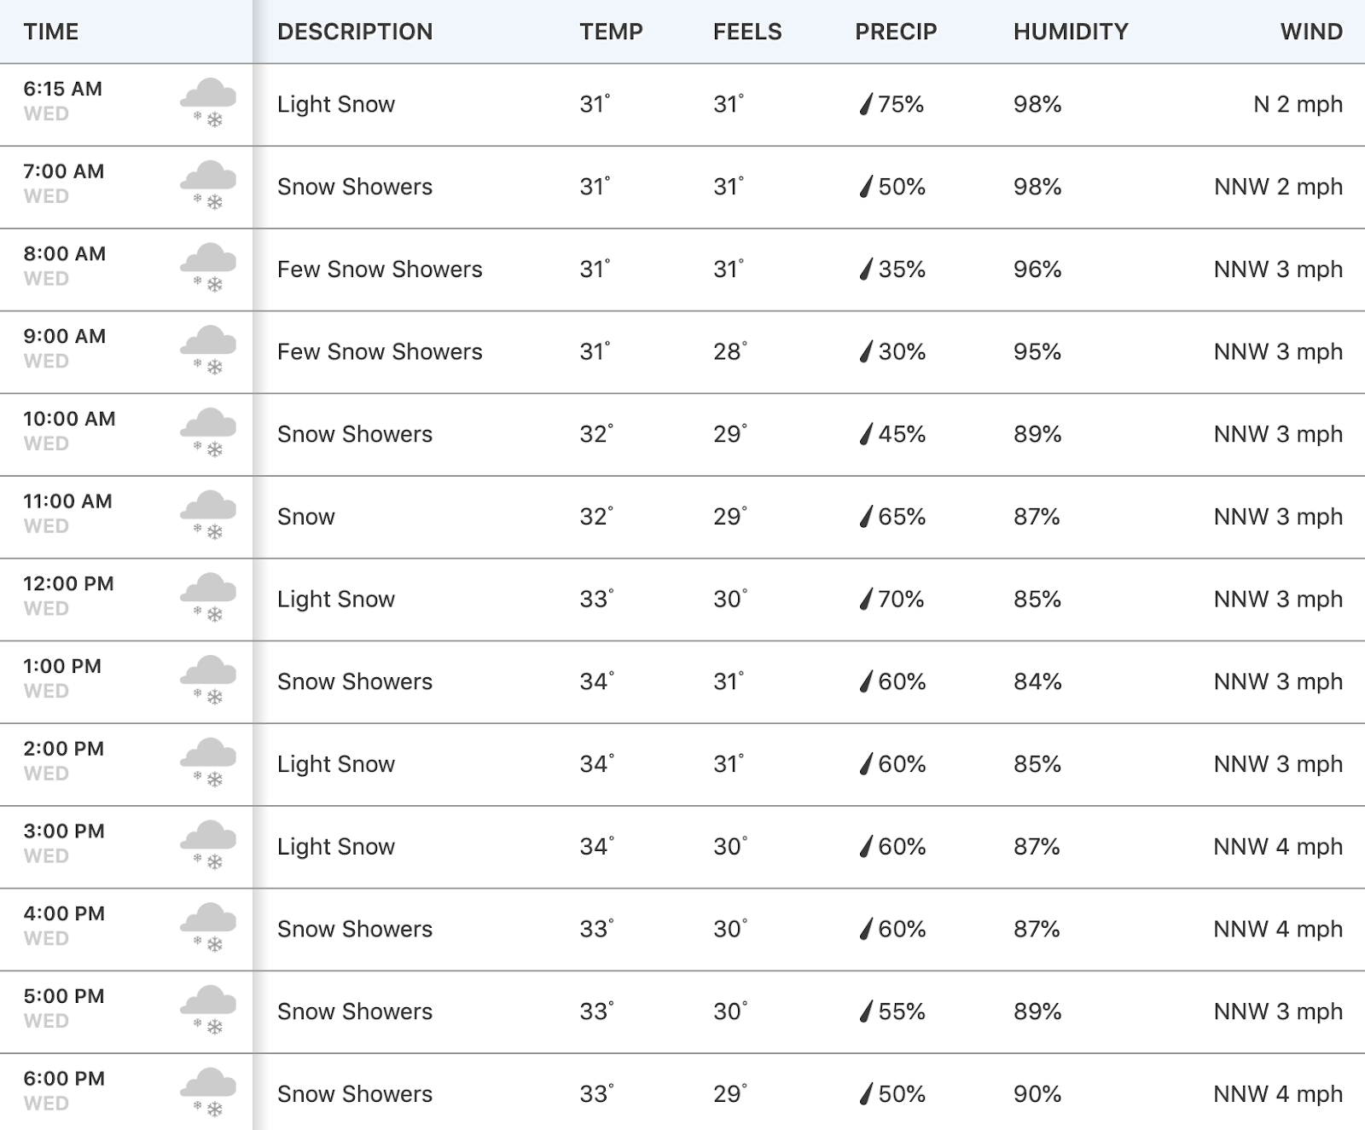
Task: Select the TEMP column header
Action: coord(611,32)
